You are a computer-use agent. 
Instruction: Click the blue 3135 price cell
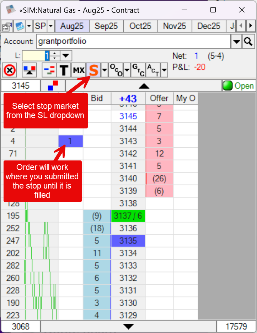pos(128,241)
